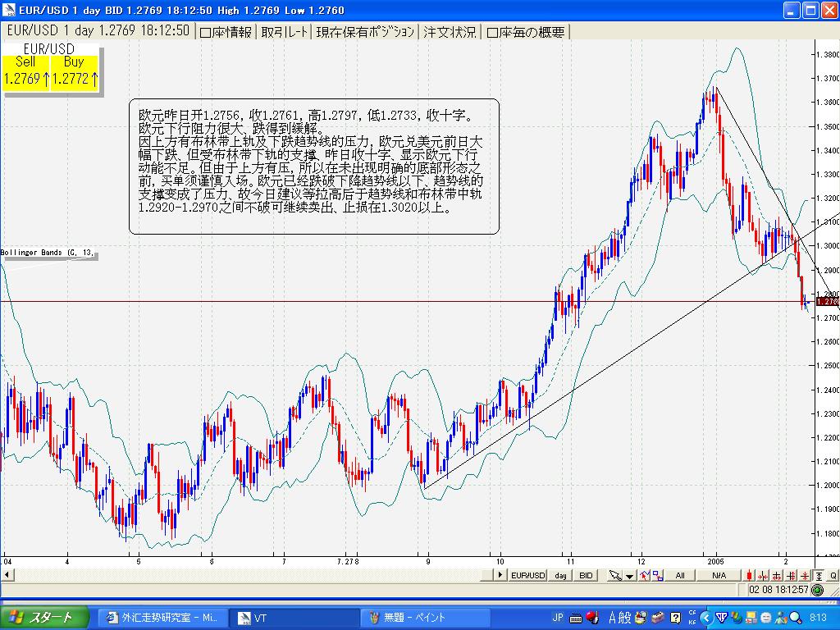Click the vertical compress arrows icon
Image resolution: width=840 pixels, height=630 pixels.
pos(804,575)
